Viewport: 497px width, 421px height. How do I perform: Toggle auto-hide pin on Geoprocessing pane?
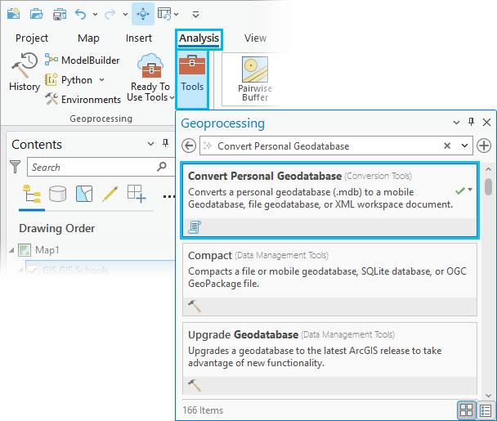[x=472, y=122]
